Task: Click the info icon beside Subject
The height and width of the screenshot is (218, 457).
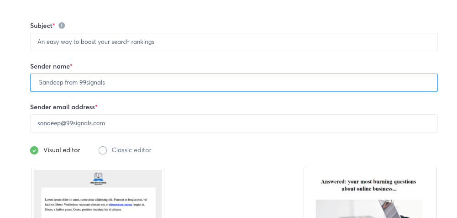Action: click(x=62, y=26)
